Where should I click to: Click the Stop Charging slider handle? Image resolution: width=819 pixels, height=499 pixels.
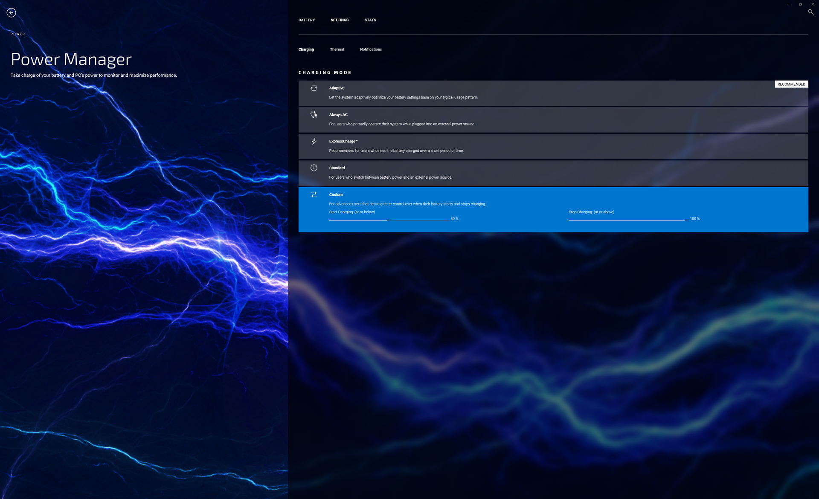(x=686, y=220)
